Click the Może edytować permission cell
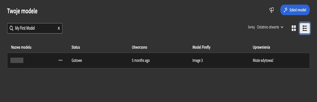 click(x=265, y=60)
